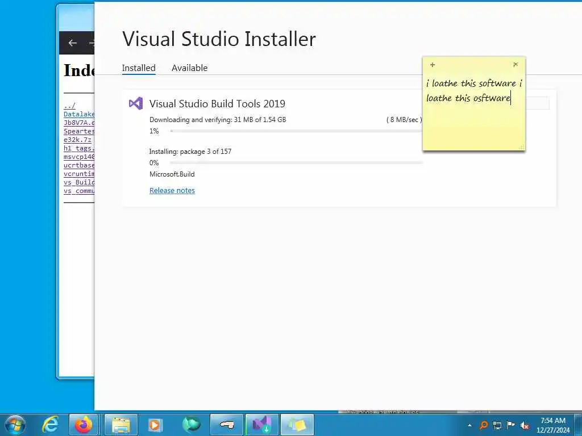Switch to Sticky Notes taskbar icon

tap(297, 425)
